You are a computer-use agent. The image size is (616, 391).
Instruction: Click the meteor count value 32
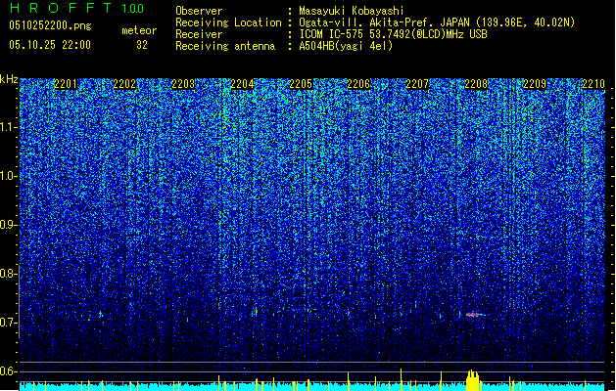pyautogui.click(x=142, y=45)
